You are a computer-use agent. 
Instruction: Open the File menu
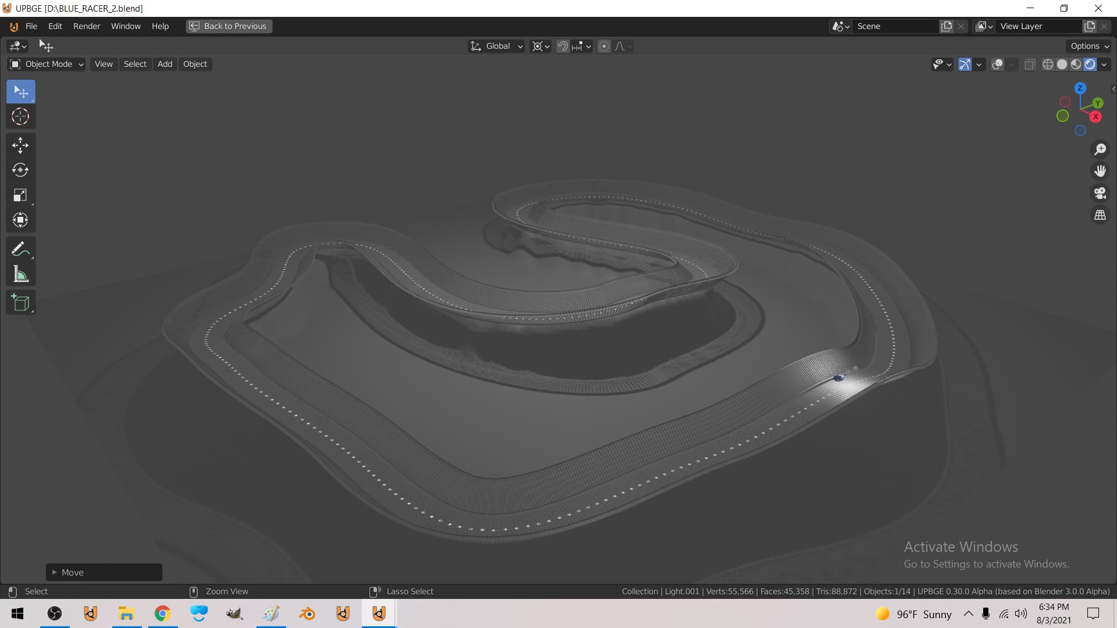[31, 26]
